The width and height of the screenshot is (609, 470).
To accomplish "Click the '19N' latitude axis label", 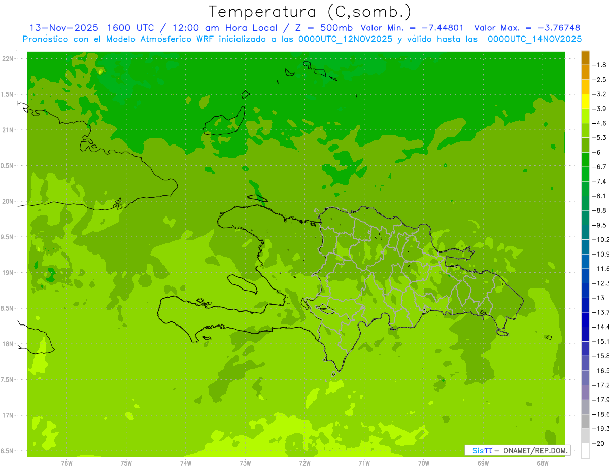I will (x=8, y=273).
